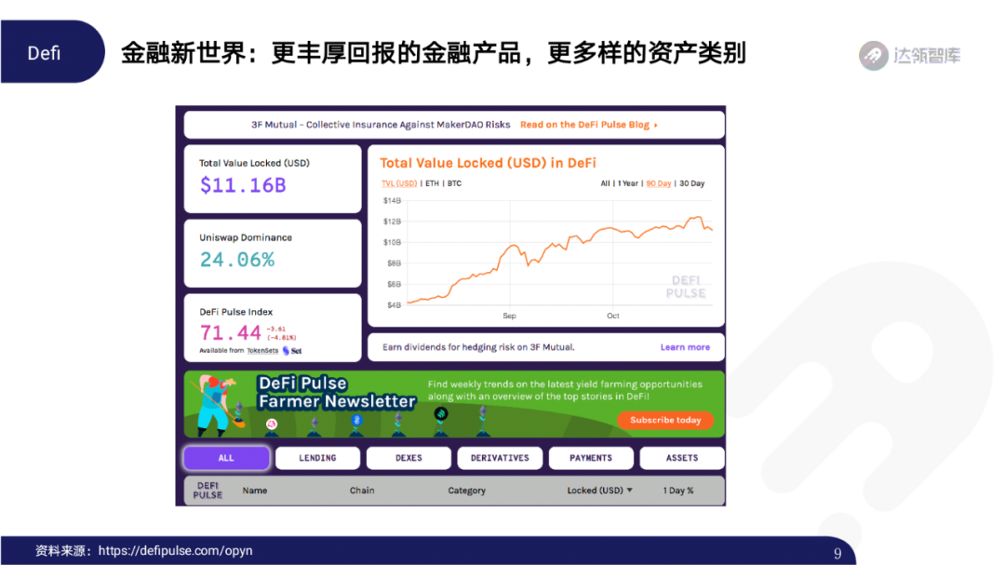This screenshot has width=1005, height=565.
Task: Select the 1 Year time range option
Action: (x=626, y=183)
